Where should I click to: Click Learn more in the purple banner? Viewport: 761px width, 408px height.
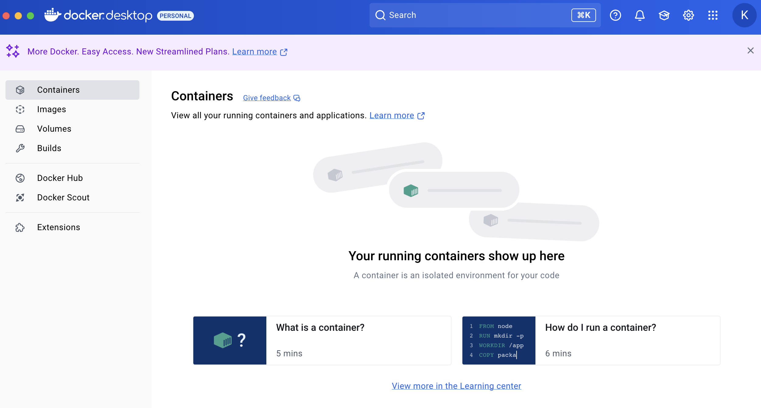pyautogui.click(x=254, y=52)
